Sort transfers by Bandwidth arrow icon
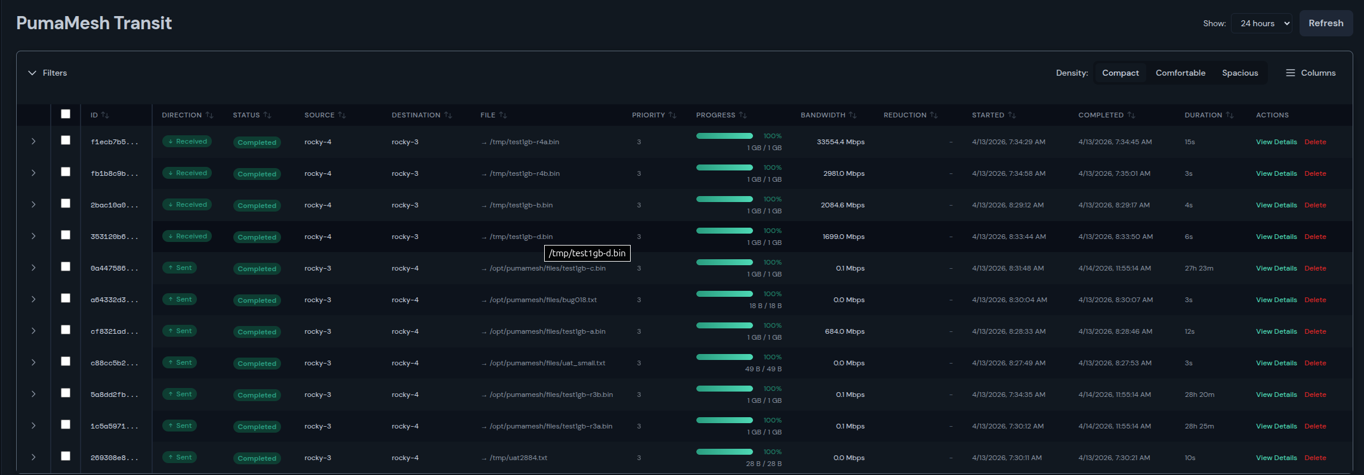This screenshot has width=1364, height=475. click(x=853, y=115)
